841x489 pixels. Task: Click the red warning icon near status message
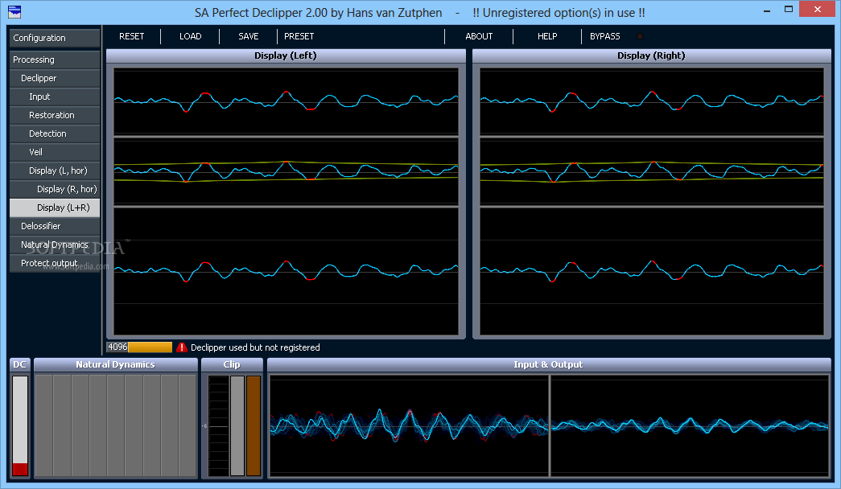(182, 347)
